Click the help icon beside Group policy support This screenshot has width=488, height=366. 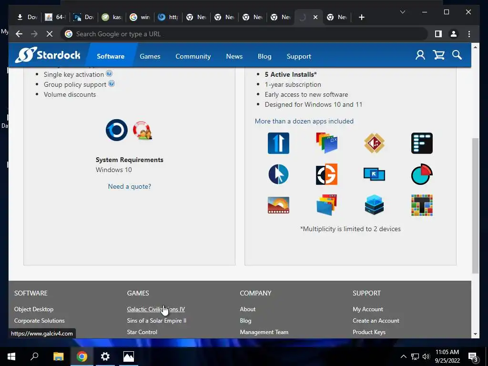[112, 84]
